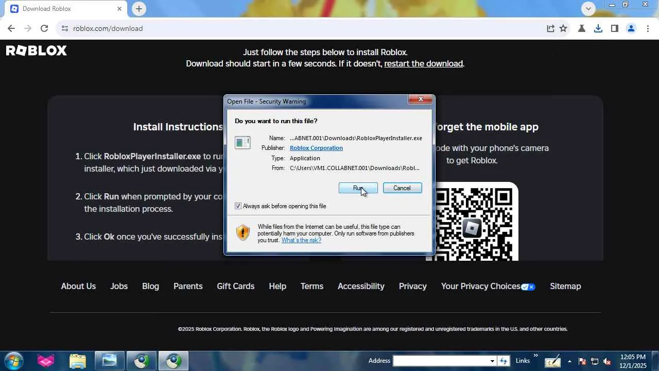The height and width of the screenshot is (371, 659).
Task: Click the volume speaker tray icon
Action: coord(607,361)
